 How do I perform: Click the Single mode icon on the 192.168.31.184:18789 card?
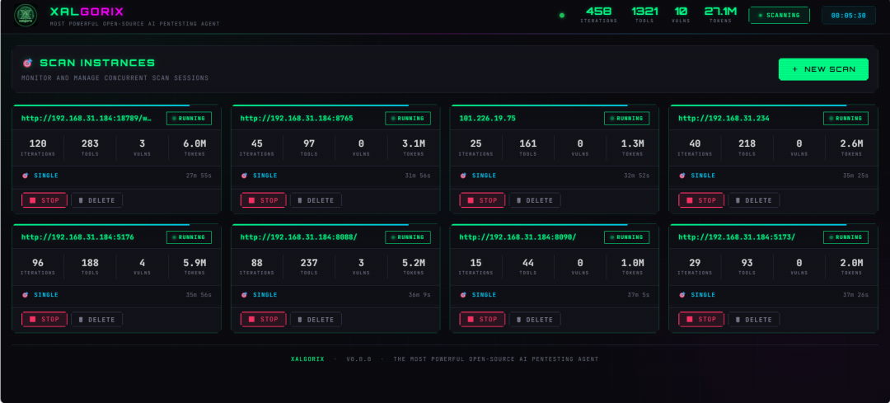(25, 176)
